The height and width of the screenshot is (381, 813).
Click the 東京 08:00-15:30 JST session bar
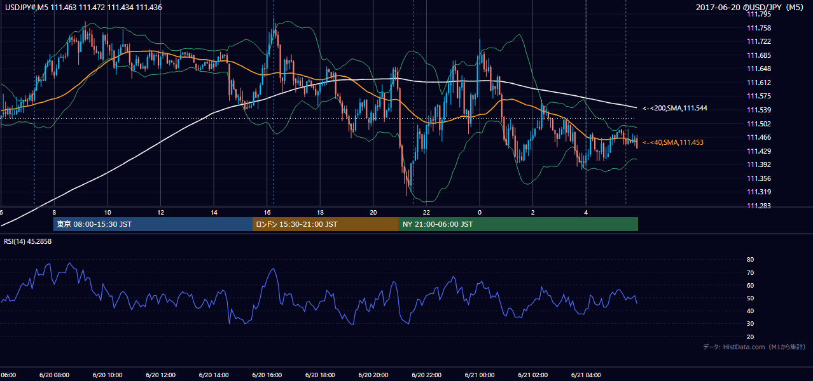coord(153,224)
